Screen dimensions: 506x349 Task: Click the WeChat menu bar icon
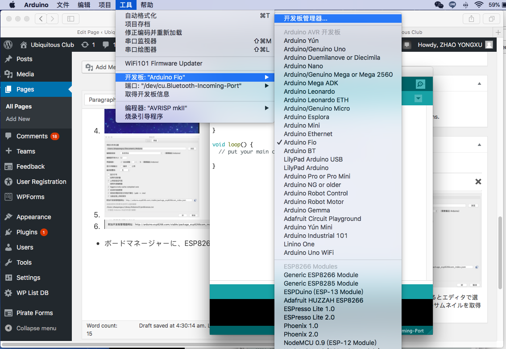[x=439, y=4]
